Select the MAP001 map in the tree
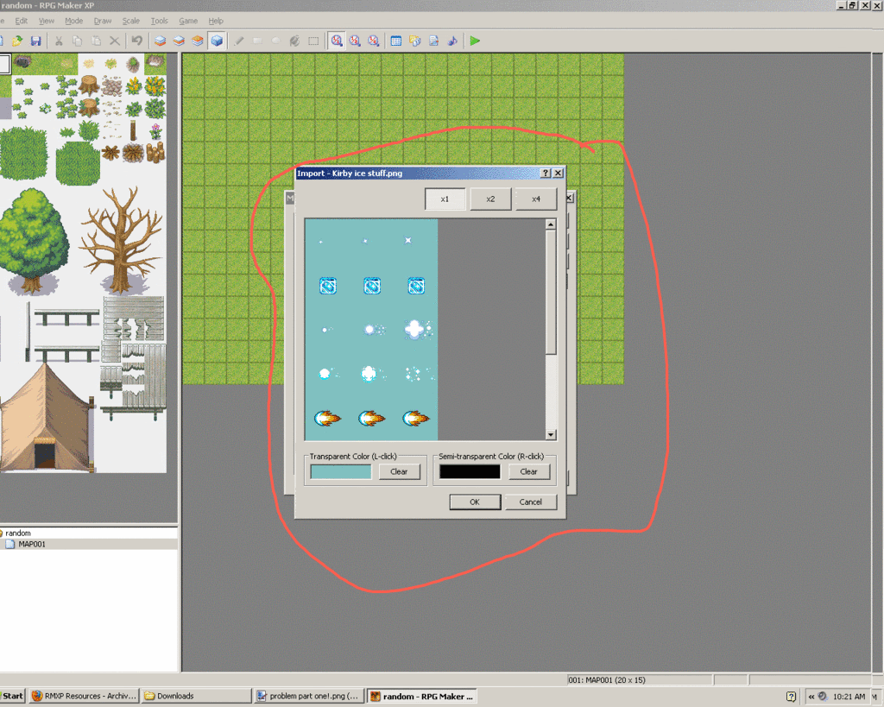The image size is (884, 707). (x=32, y=544)
